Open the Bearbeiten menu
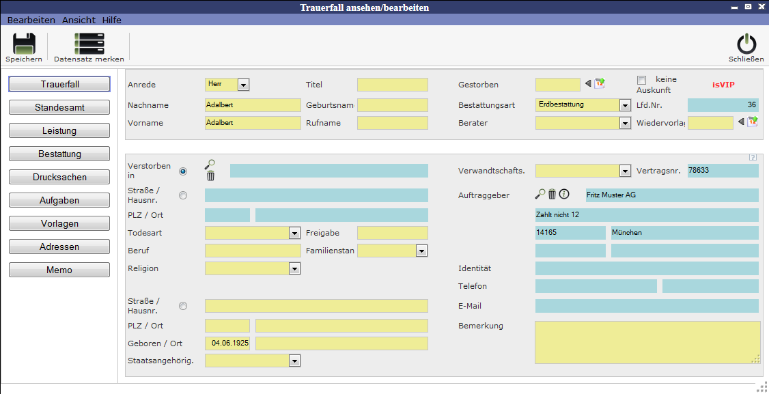This screenshot has width=769, height=394. click(31, 20)
